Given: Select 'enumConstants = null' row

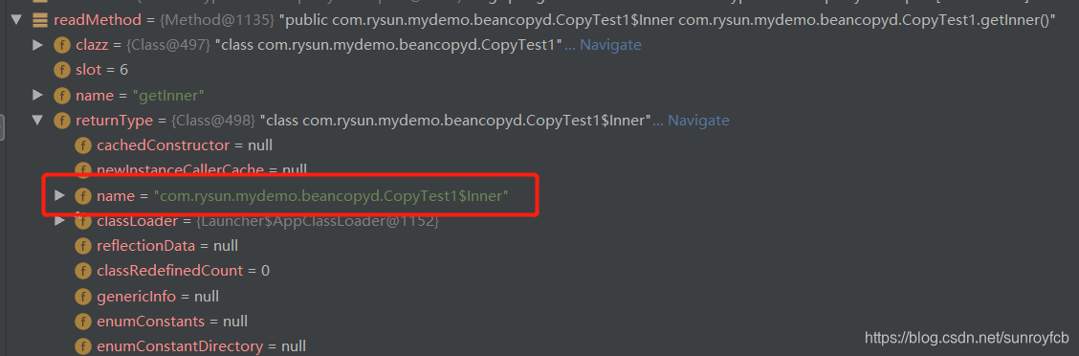Looking at the screenshot, I should pyautogui.click(x=172, y=322).
